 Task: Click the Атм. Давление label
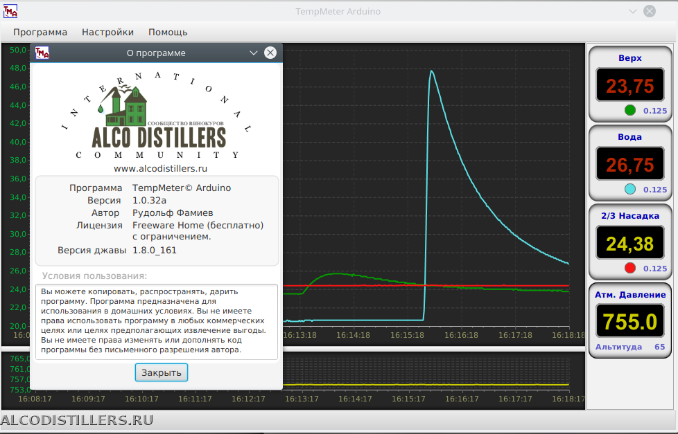pos(630,294)
